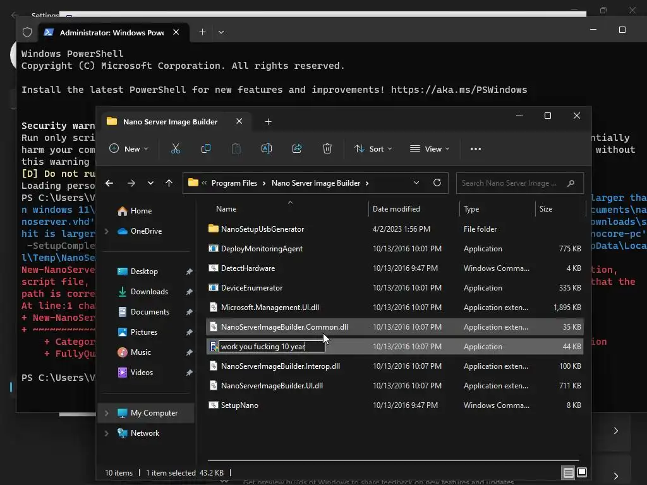Click Nano Server Image Builder breadcrumb segment
647x485 pixels.
(316, 183)
